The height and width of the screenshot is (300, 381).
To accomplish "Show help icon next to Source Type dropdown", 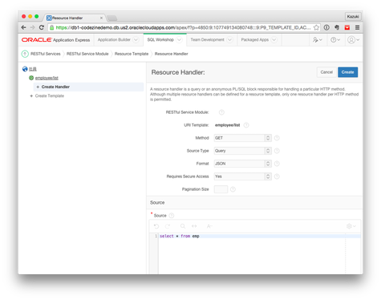I will 277,151.
